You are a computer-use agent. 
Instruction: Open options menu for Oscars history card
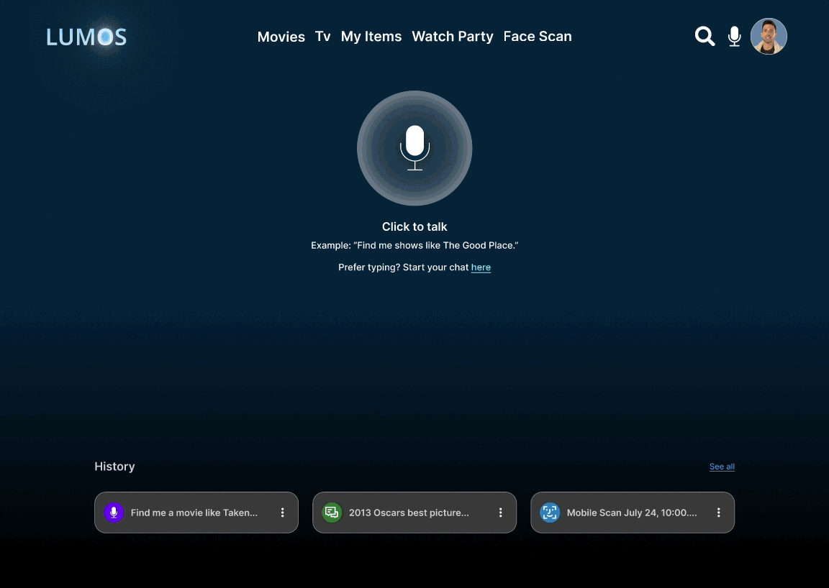tap(500, 513)
